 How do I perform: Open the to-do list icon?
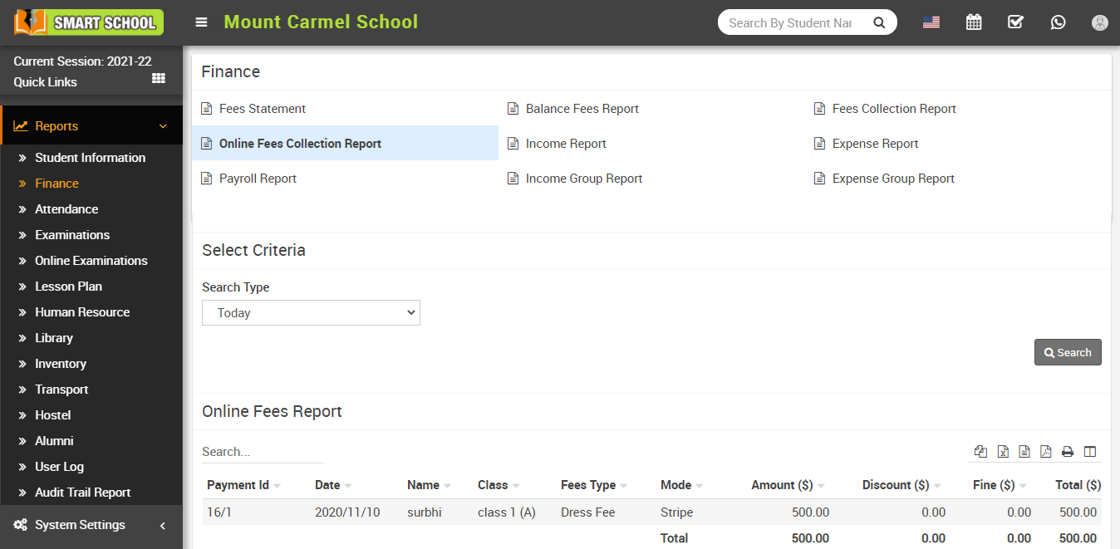coord(1015,22)
